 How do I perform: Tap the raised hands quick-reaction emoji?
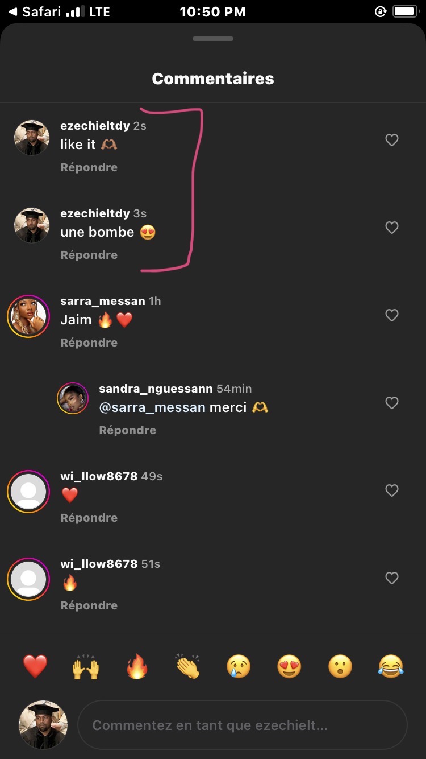pos(86,666)
